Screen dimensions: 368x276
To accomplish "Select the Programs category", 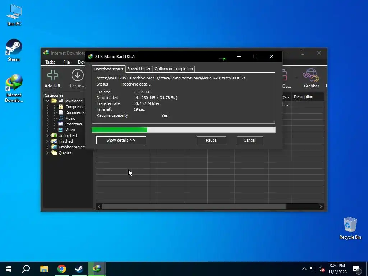I will [x=70, y=124].
